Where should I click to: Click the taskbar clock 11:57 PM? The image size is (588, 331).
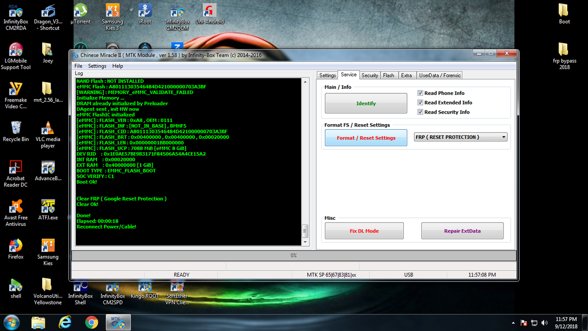click(565, 322)
